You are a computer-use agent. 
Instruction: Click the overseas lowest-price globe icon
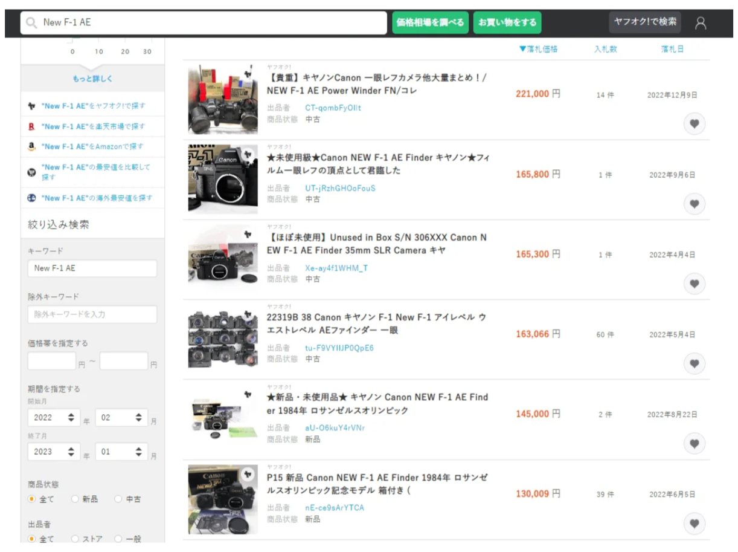pyautogui.click(x=32, y=198)
